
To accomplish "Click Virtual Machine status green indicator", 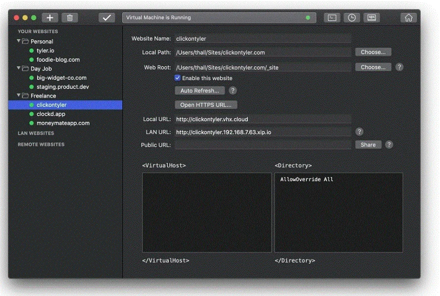I will click(308, 18).
